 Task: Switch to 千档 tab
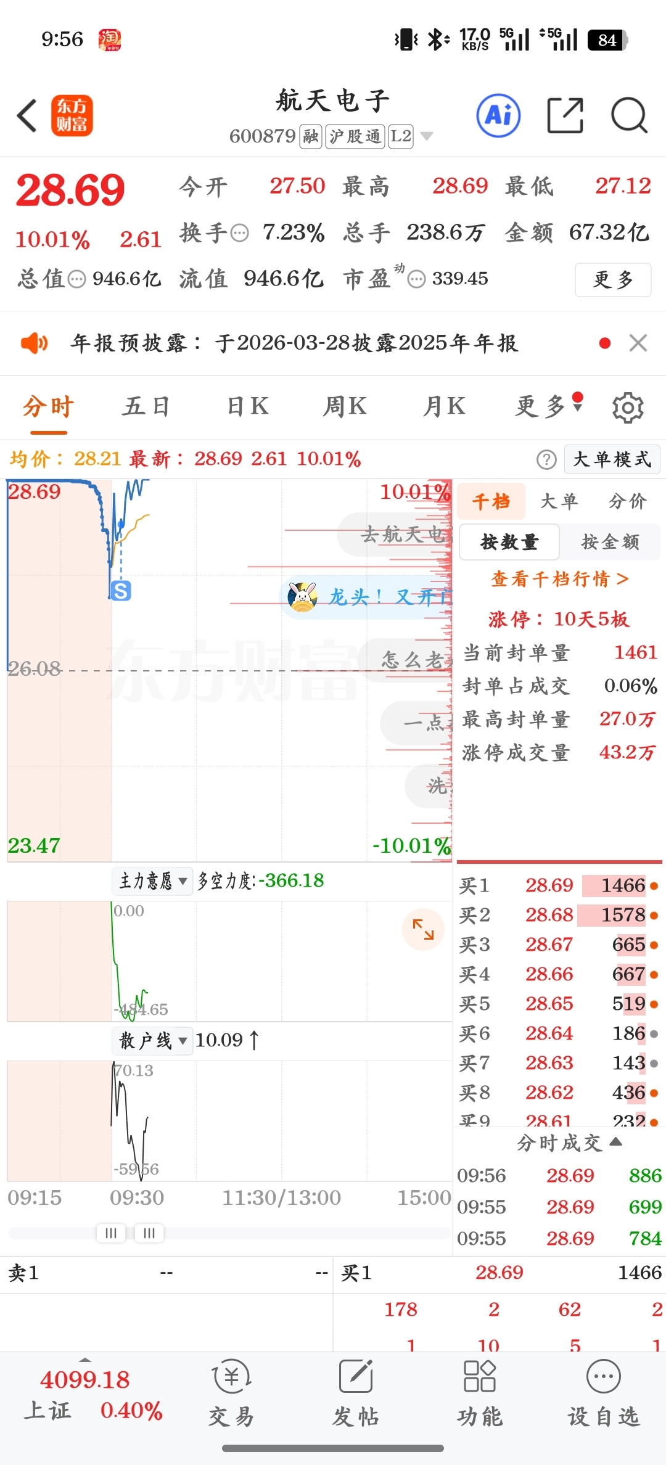click(491, 501)
